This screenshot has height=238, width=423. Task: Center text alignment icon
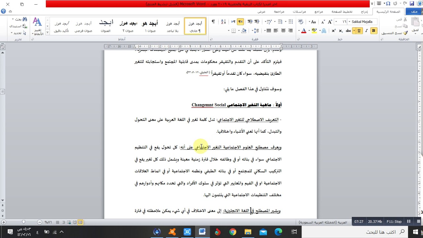point(283,30)
